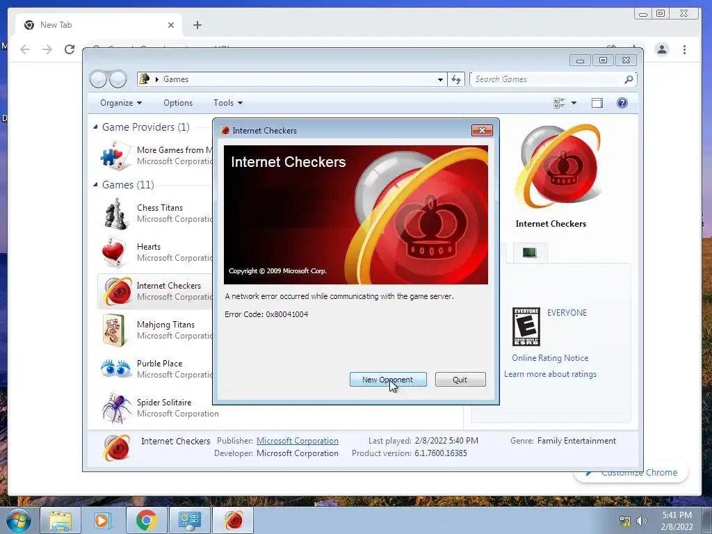The image size is (712, 534).
Task: Select Internet Checkers icon in games list
Action: 118,291
